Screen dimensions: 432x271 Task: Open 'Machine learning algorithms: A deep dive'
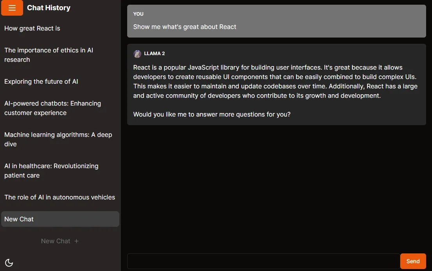coord(58,139)
